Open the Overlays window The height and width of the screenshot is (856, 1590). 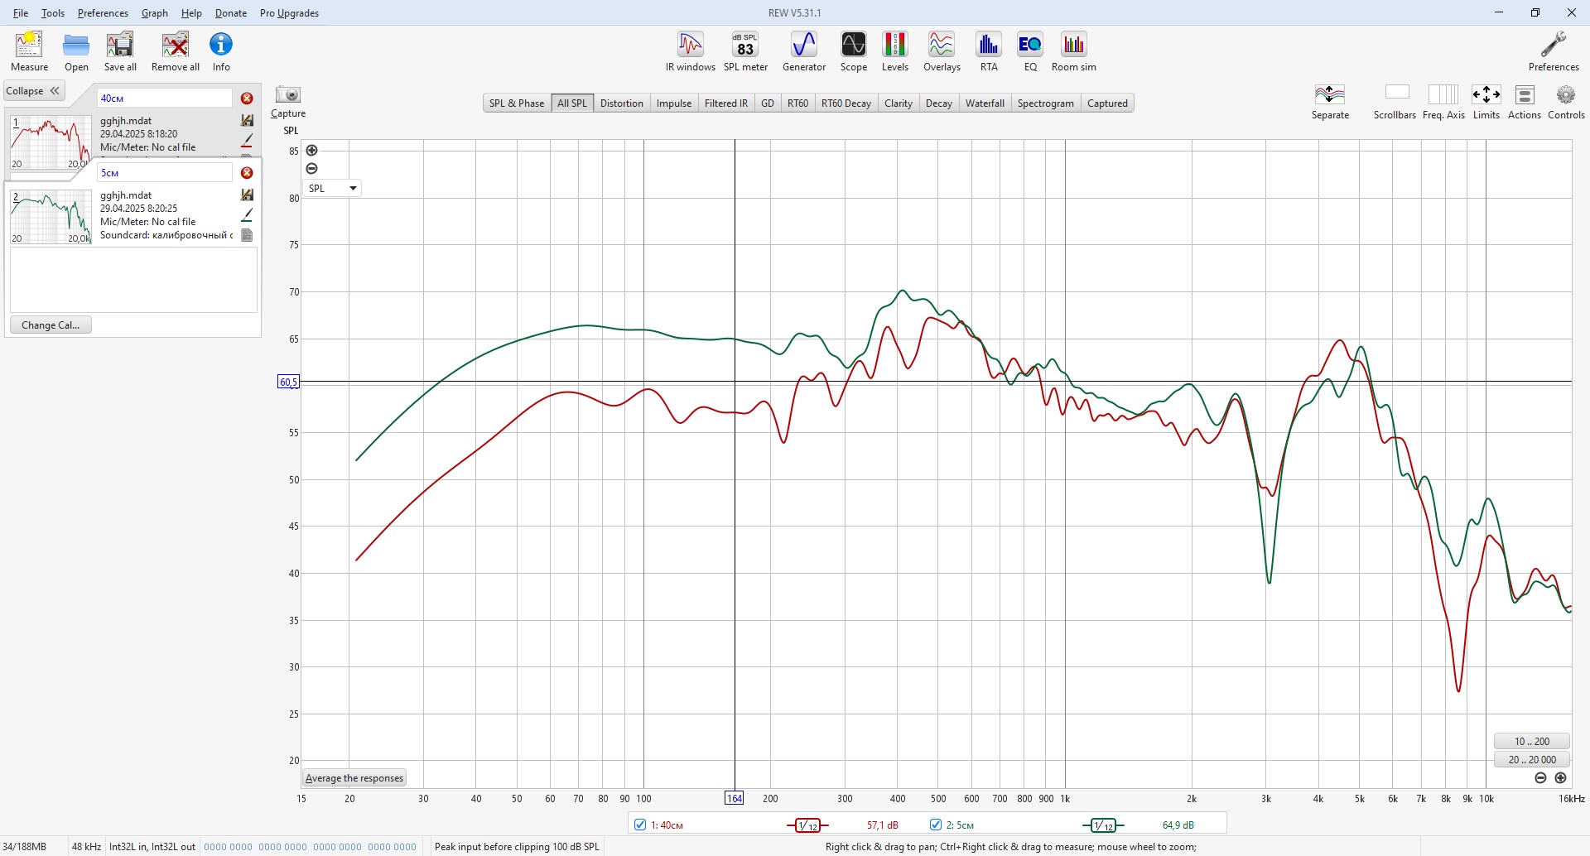coord(942,51)
